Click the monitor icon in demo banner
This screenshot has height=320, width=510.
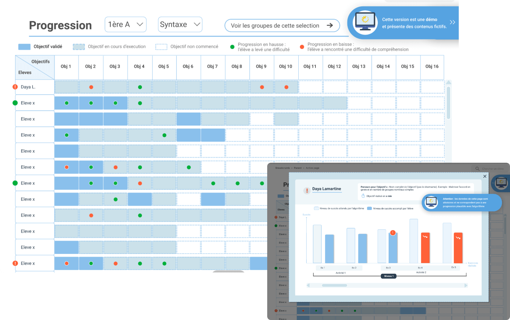(x=365, y=22)
